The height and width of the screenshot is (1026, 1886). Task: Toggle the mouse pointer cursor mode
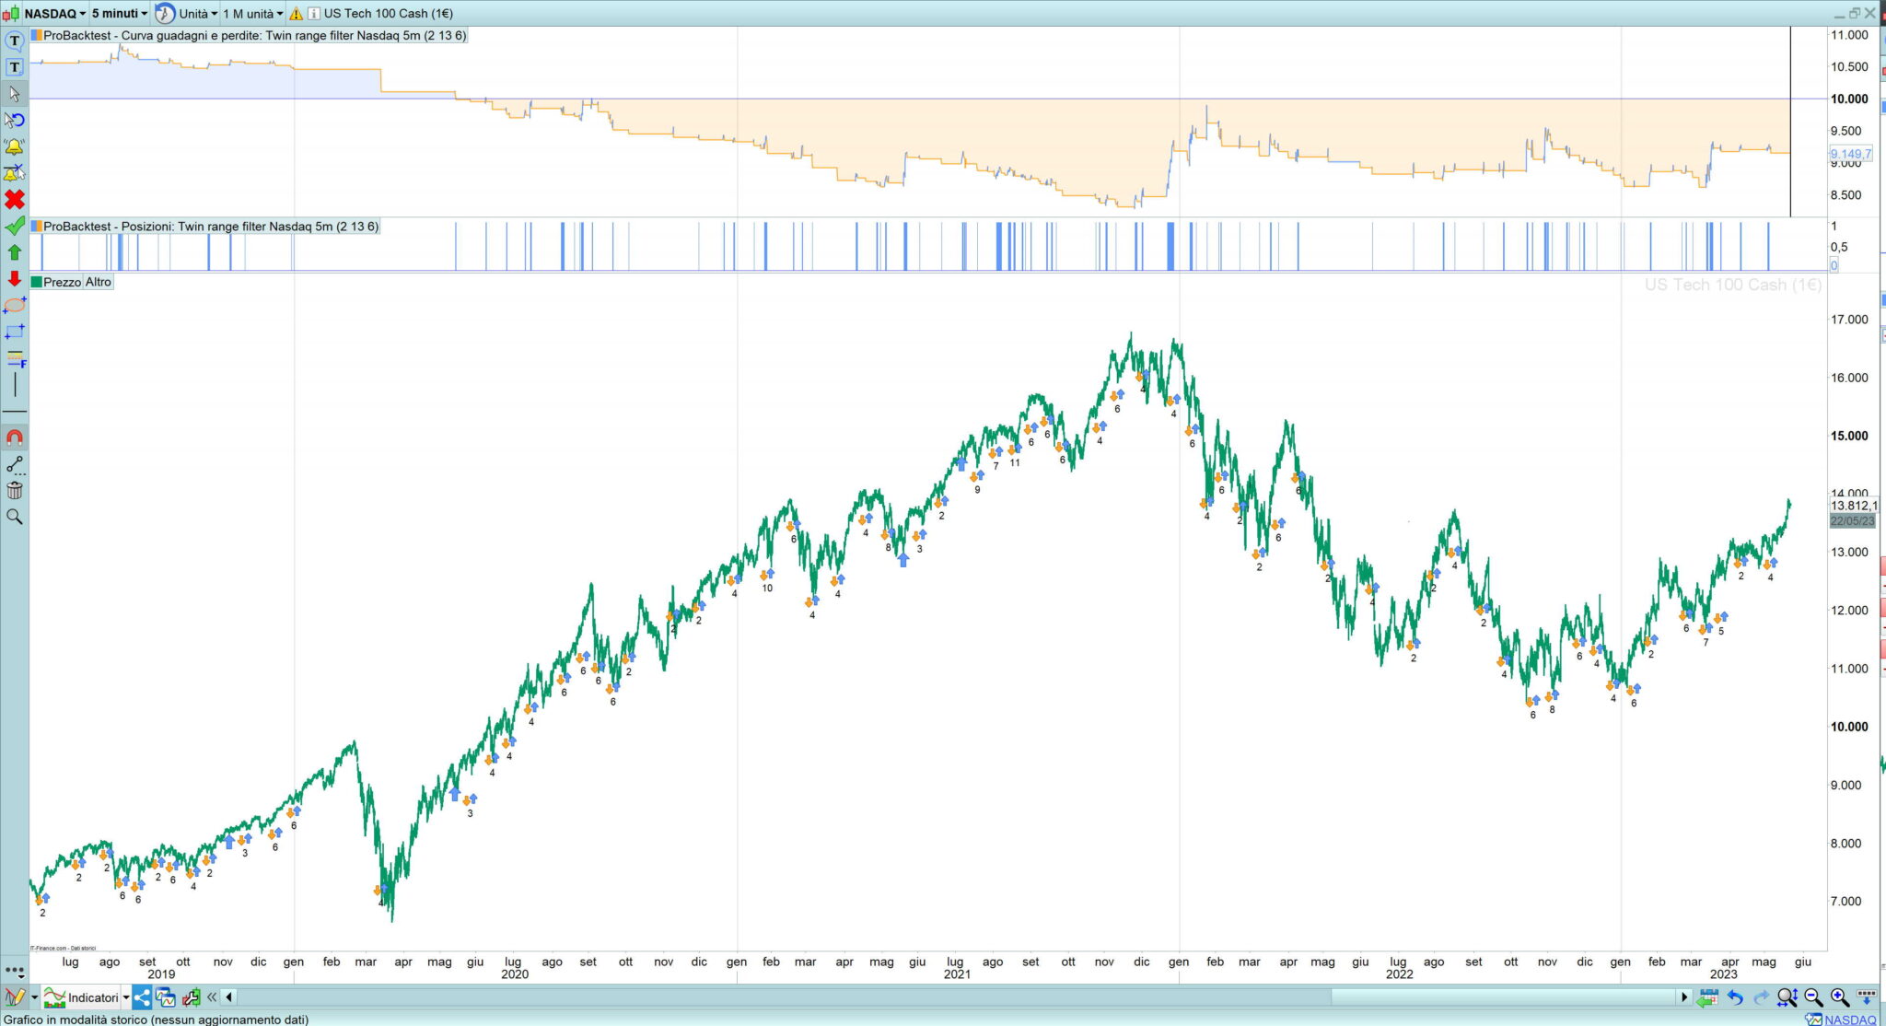pyautogui.click(x=14, y=93)
